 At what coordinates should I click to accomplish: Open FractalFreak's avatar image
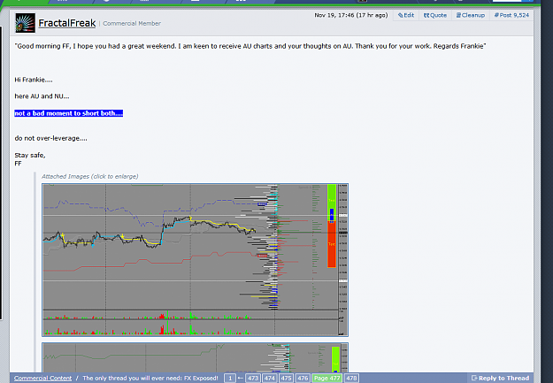[x=25, y=23]
